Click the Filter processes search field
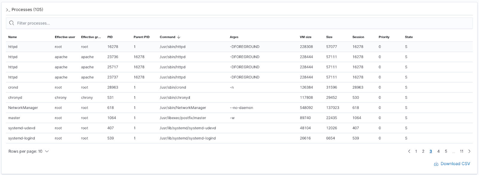The image size is (479, 175). [x=239, y=23]
